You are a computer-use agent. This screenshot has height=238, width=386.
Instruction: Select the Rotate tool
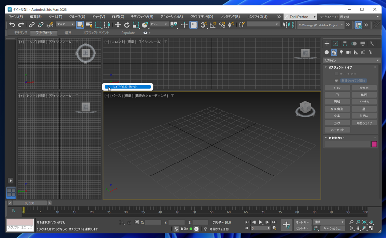[x=127, y=25]
